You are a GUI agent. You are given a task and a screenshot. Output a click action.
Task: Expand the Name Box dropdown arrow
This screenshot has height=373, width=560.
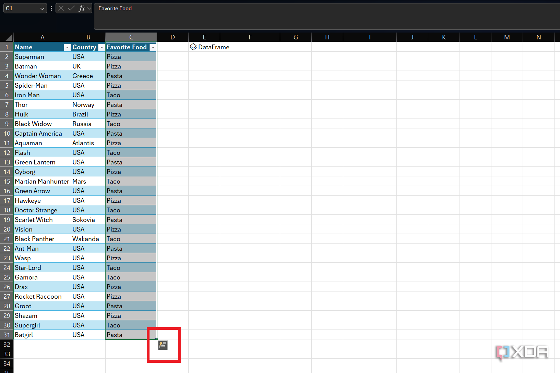pyautogui.click(x=42, y=9)
